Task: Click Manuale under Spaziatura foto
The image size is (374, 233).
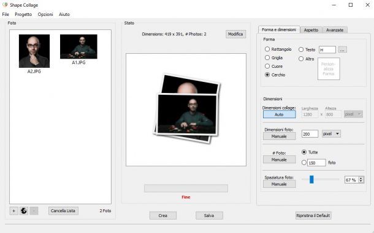Action: tap(280, 184)
